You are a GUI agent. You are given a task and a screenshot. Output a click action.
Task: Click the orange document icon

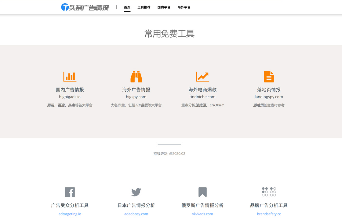point(269,77)
